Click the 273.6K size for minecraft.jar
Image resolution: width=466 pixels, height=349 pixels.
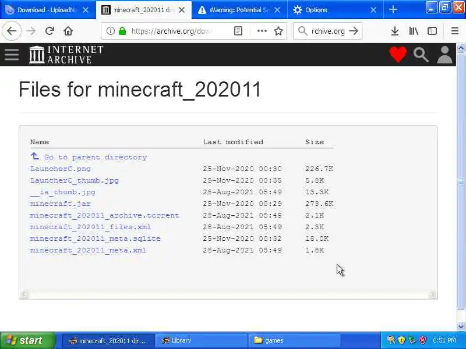[319, 204]
